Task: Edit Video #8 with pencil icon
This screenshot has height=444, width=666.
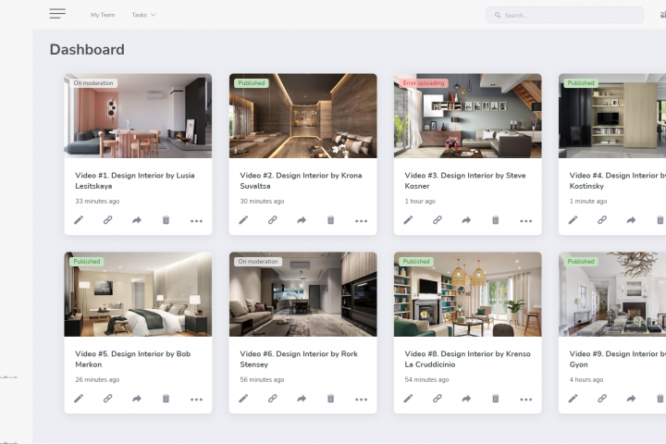Action: [408, 399]
